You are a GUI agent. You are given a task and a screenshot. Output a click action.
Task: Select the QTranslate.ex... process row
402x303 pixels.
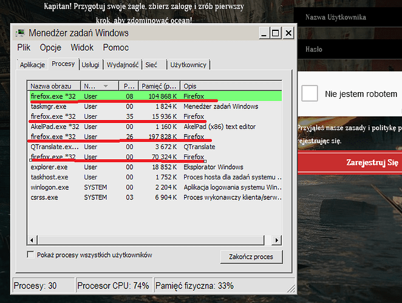pyautogui.click(x=155, y=147)
